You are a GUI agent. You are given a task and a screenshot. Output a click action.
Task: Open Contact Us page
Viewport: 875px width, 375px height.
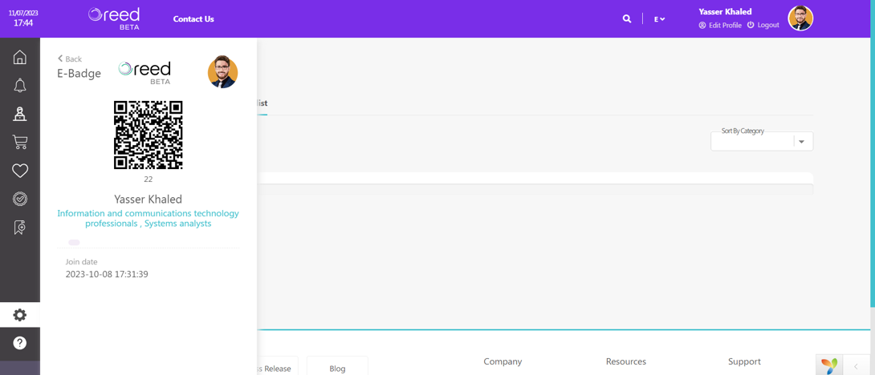[x=193, y=19]
